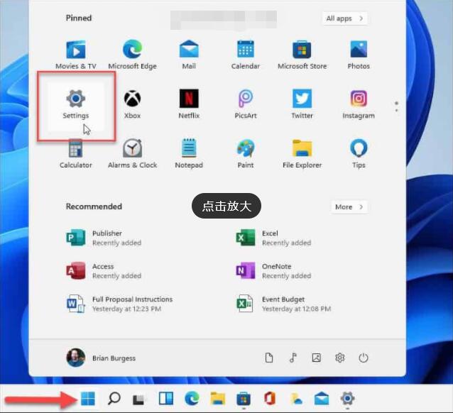
Task: Show All apps list
Action: [344, 18]
